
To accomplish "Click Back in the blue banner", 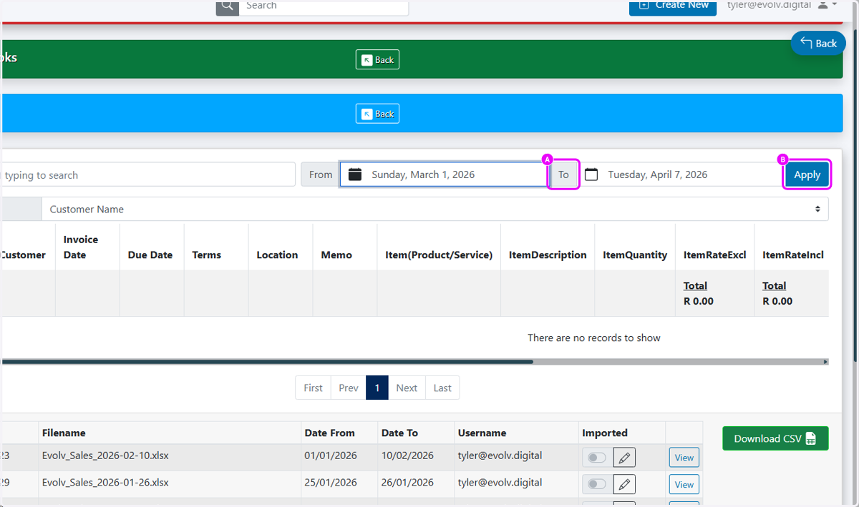I will coord(377,114).
